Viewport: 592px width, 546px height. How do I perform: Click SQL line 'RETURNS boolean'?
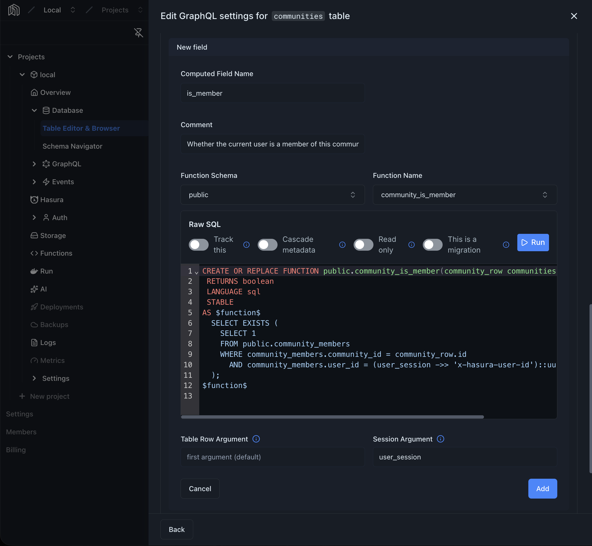pos(240,281)
